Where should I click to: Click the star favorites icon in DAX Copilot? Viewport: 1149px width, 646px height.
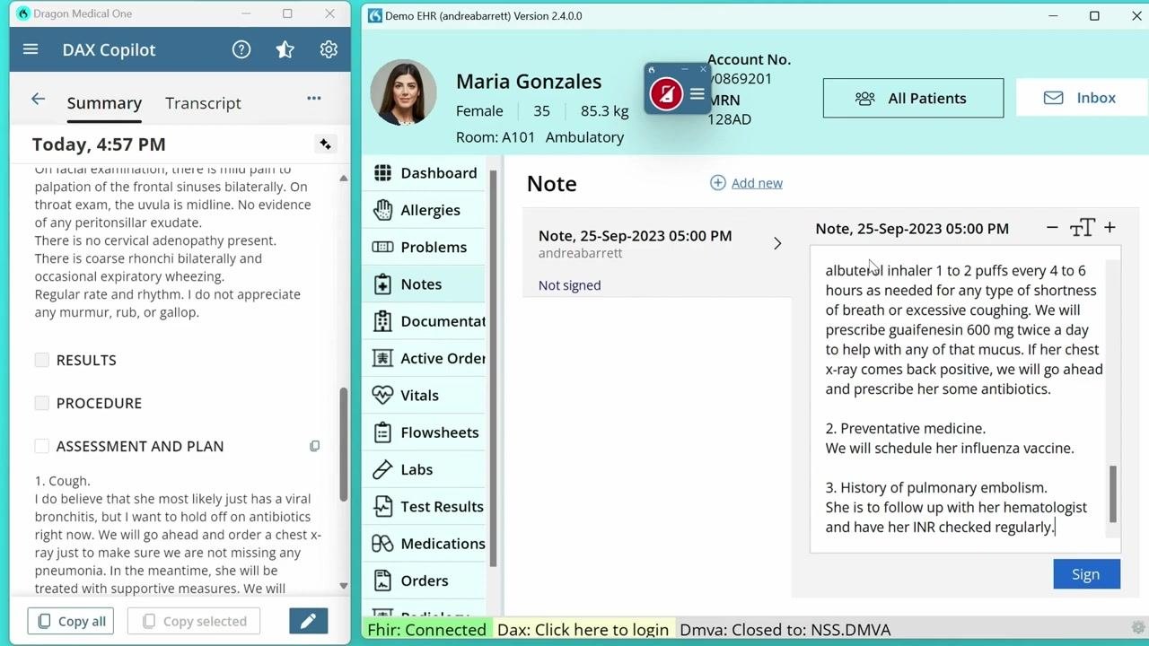[285, 49]
